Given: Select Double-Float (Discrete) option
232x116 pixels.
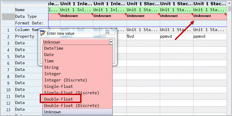Looking at the screenshot, I should point(71,106).
